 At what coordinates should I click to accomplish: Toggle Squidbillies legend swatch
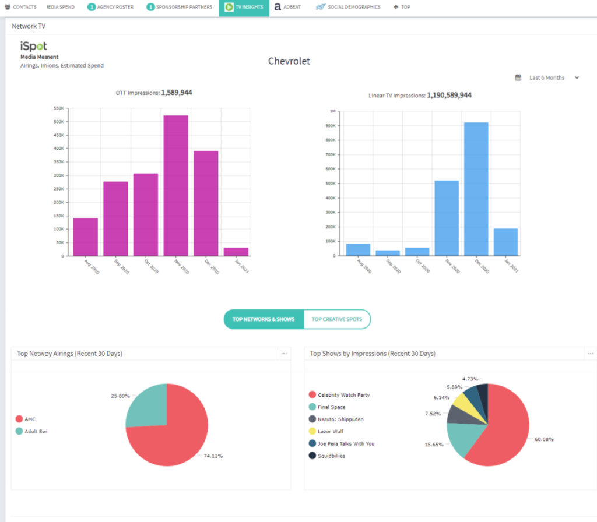pyautogui.click(x=312, y=456)
